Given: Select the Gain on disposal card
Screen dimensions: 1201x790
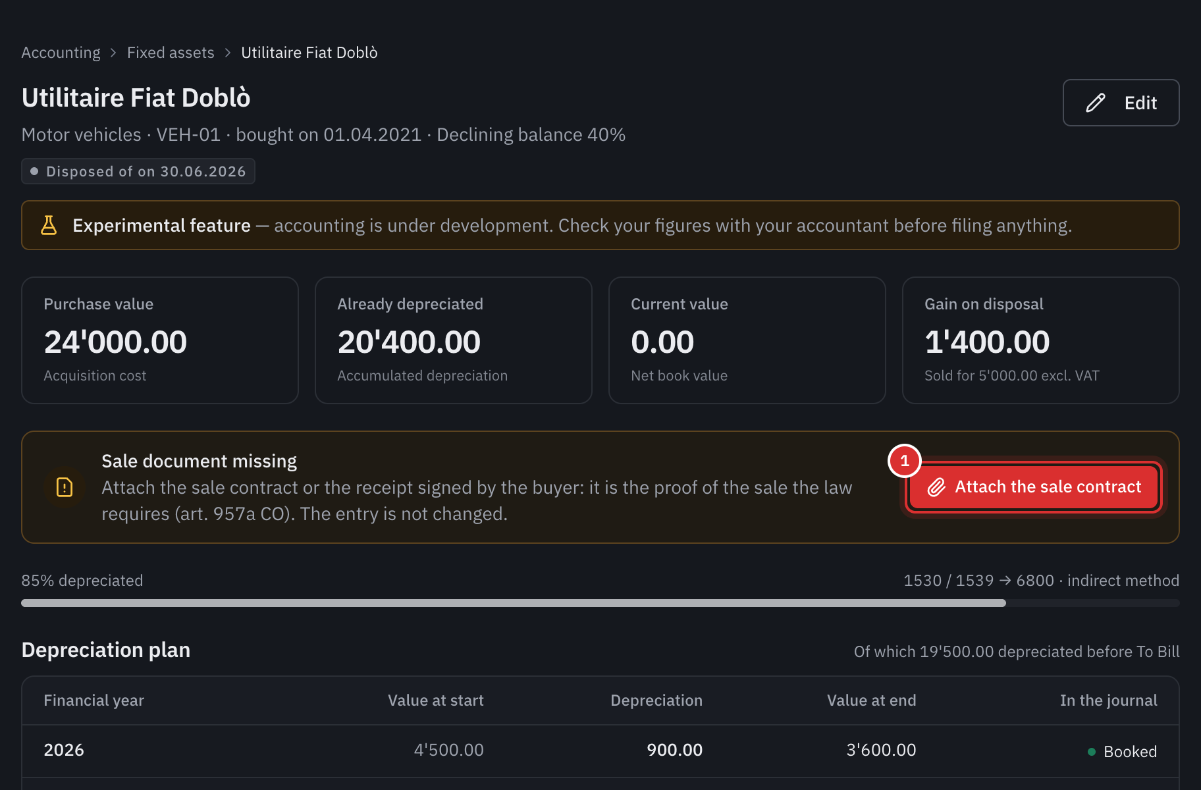Looking at the screenshot, I should pos(1040,340).
